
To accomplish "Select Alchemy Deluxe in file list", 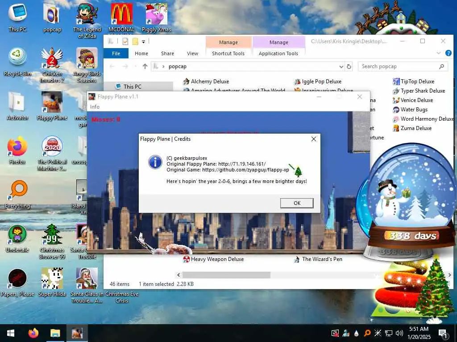I will click(206, 81).
